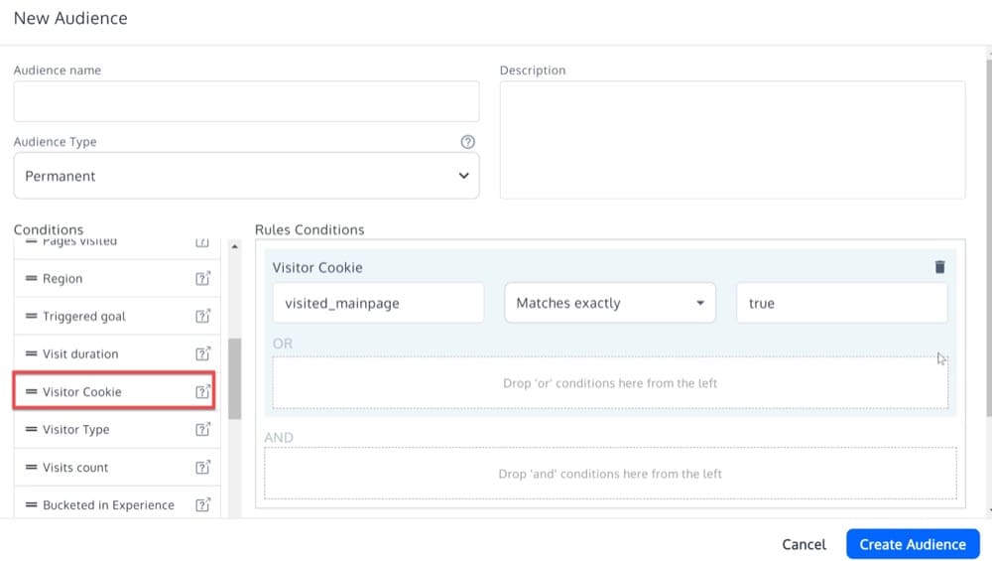
Task: Click the Audience name input field
Action: (x=246, y=101)
